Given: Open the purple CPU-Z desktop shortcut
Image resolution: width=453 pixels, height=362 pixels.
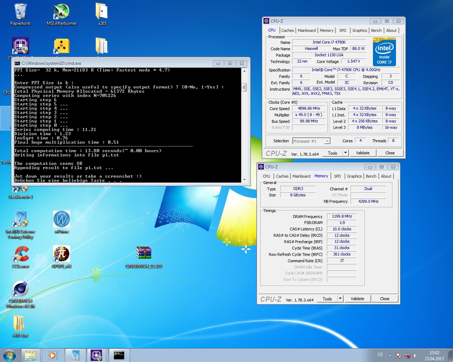Looking at the screenshot, I should coord(20,47).
